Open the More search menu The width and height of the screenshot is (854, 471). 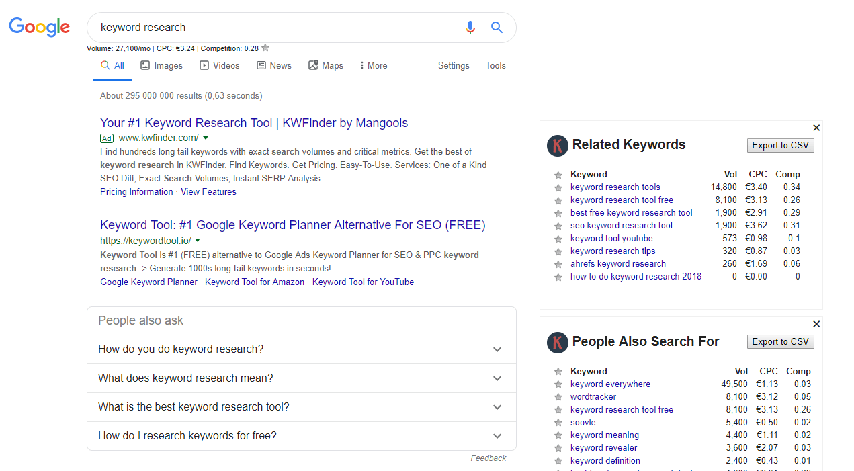(x=374, y=66)
